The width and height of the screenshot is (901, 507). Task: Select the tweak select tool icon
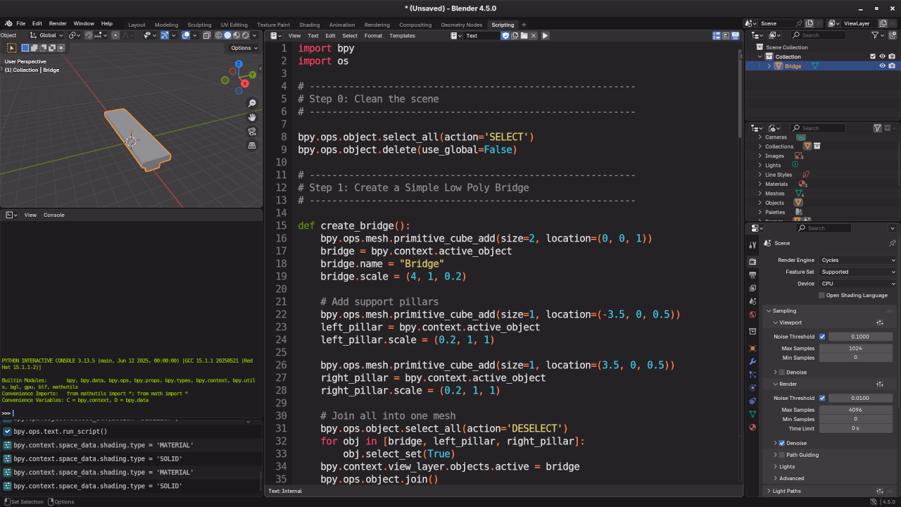pyautogui.click(x=11, y=48)
